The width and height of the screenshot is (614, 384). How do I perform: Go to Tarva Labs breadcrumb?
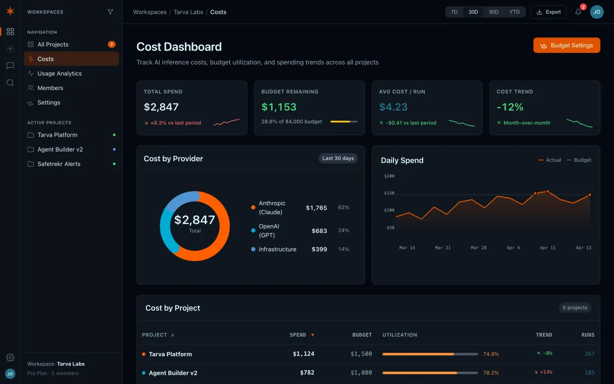point(189,12)
